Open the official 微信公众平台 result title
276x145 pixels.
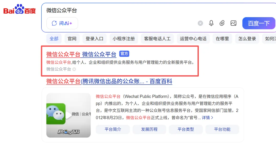[x=81, y=54]
